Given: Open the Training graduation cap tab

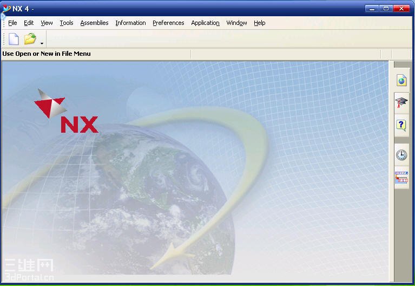Looking at the screenshot, I should tap(401, 102).
